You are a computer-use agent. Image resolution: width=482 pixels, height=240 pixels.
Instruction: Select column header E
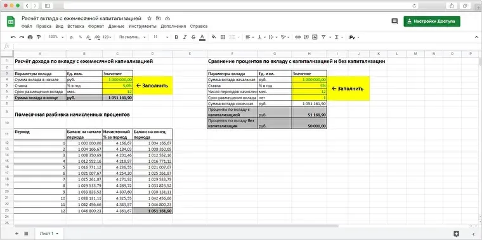point(190,54)
